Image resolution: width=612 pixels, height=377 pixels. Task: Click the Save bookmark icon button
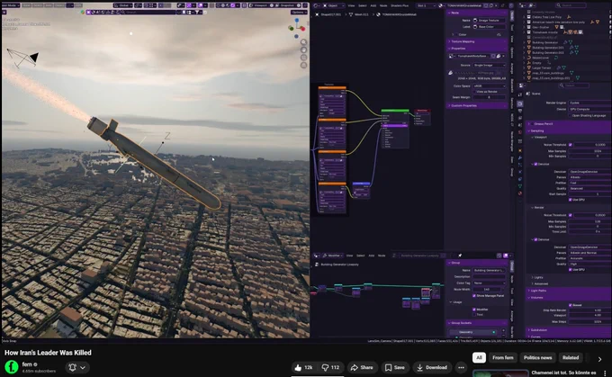pyautogui.click(x=394, y=367)
